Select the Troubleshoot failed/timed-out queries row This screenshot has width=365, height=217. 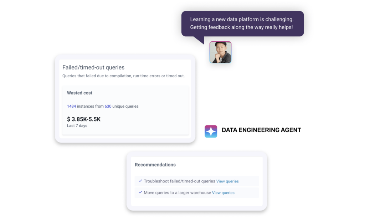(x=197, y=181)
